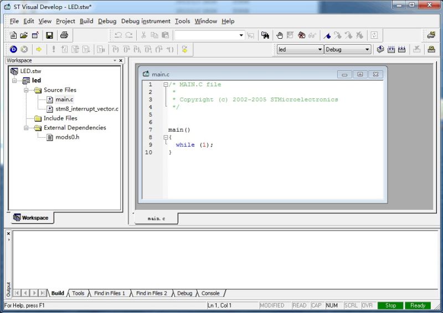Print the current file

64,35
